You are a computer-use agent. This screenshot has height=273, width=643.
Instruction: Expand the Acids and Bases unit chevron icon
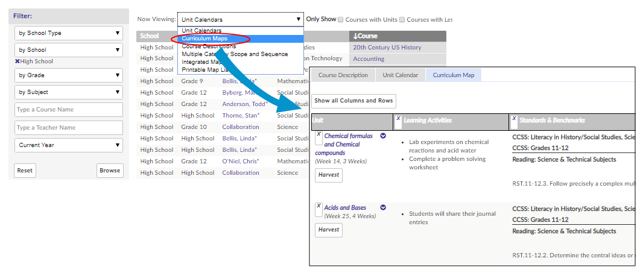coord(383,207)
